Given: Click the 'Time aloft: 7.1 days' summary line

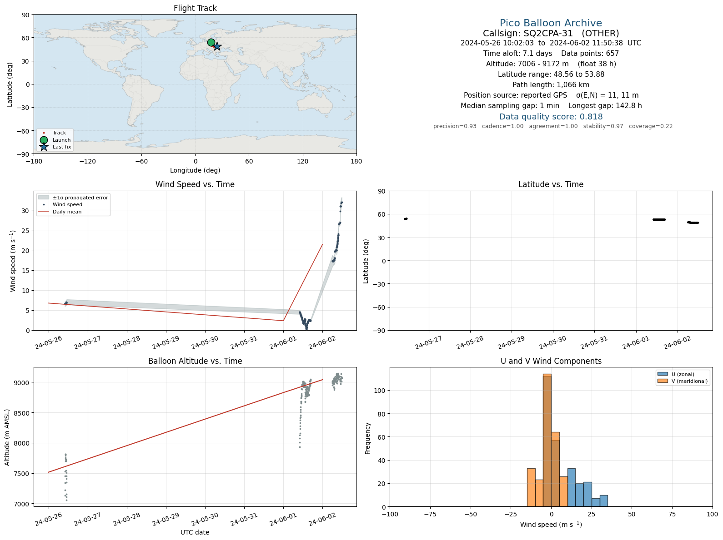Looking at the screenshot, I should tap(551, 54).
